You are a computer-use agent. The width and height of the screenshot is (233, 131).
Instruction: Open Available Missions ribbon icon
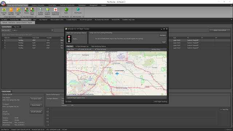[x=40, y=11]
